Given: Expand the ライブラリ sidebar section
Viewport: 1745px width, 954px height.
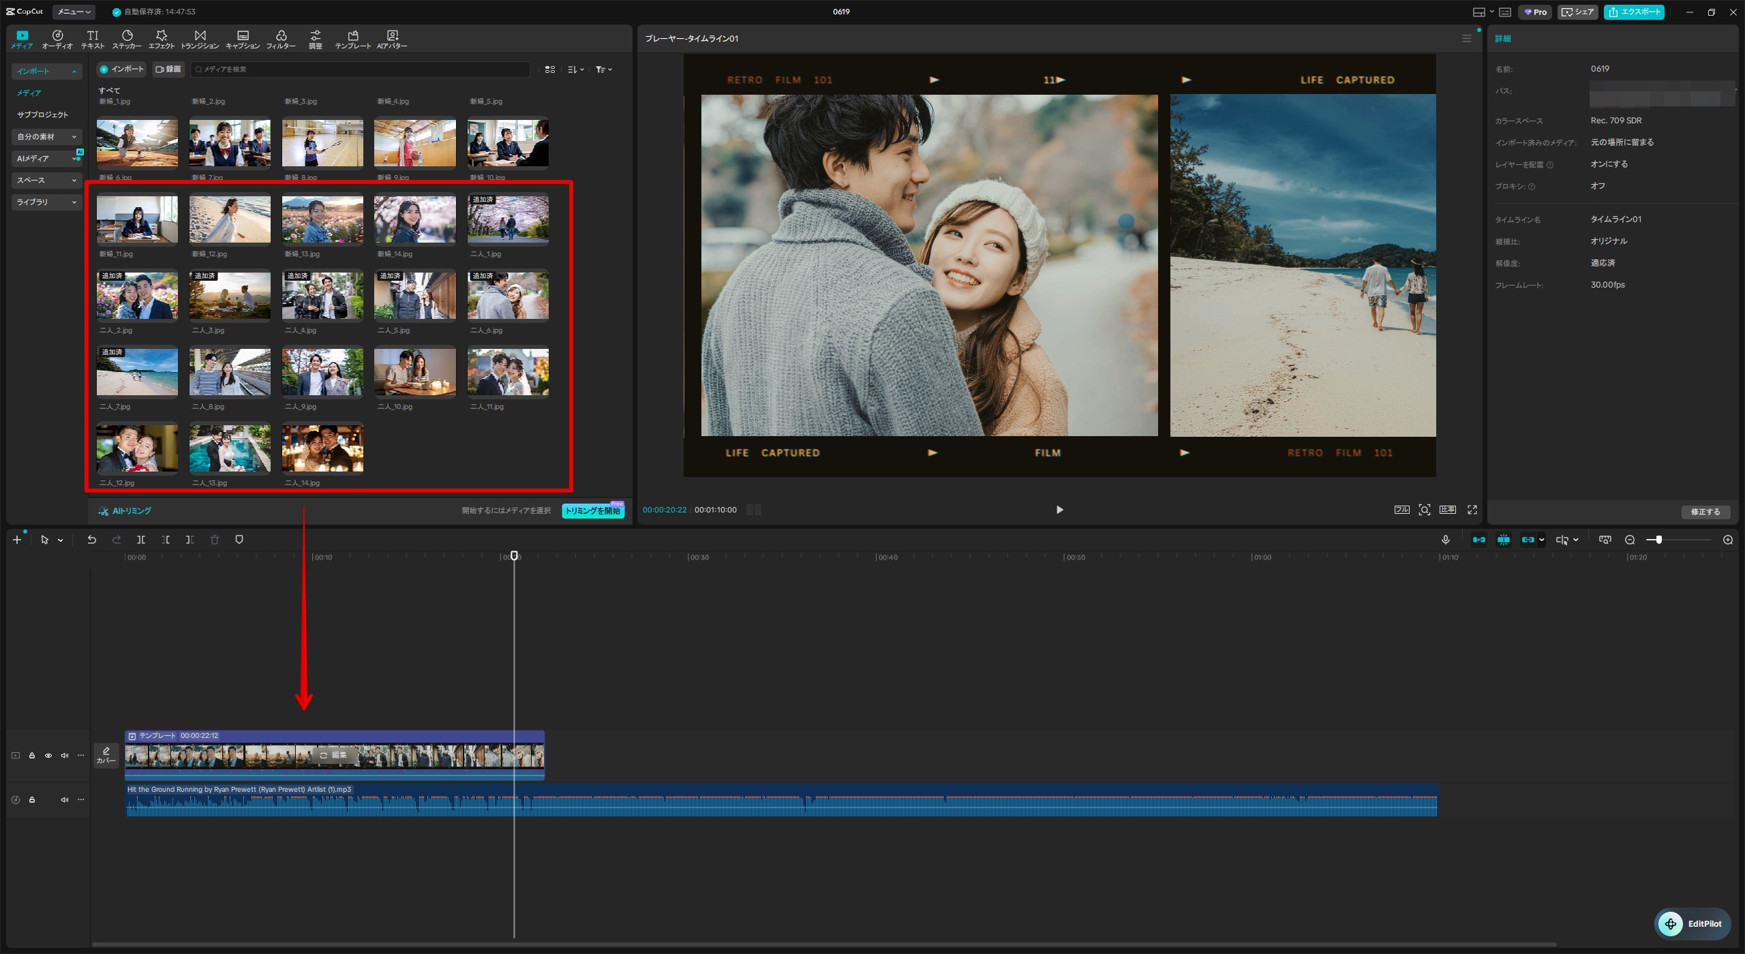Looking at the screenshot, I should tap(46, 202).
